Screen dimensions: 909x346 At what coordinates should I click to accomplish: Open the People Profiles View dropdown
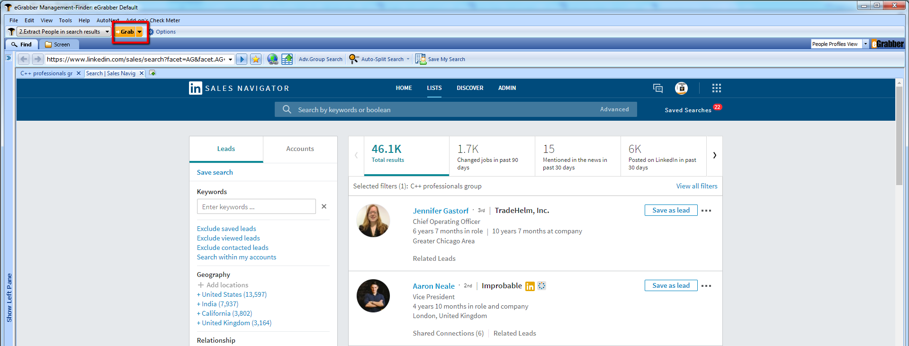point(865,44)
